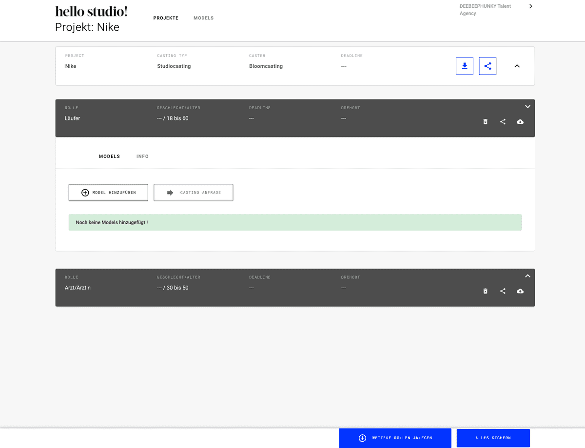
Task: Expand the Arzt/Ärztin role section
Action: click(x=527, y=276)
